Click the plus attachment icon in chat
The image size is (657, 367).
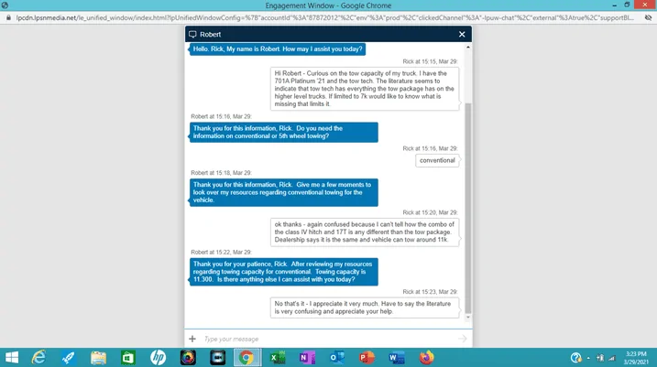coord(192,339)
